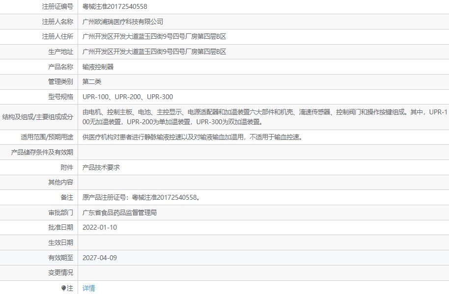This screenshot has height=294, width=449.
Task: Select approving department 广东省食品药品监督管理局
Action: [120, 213]
